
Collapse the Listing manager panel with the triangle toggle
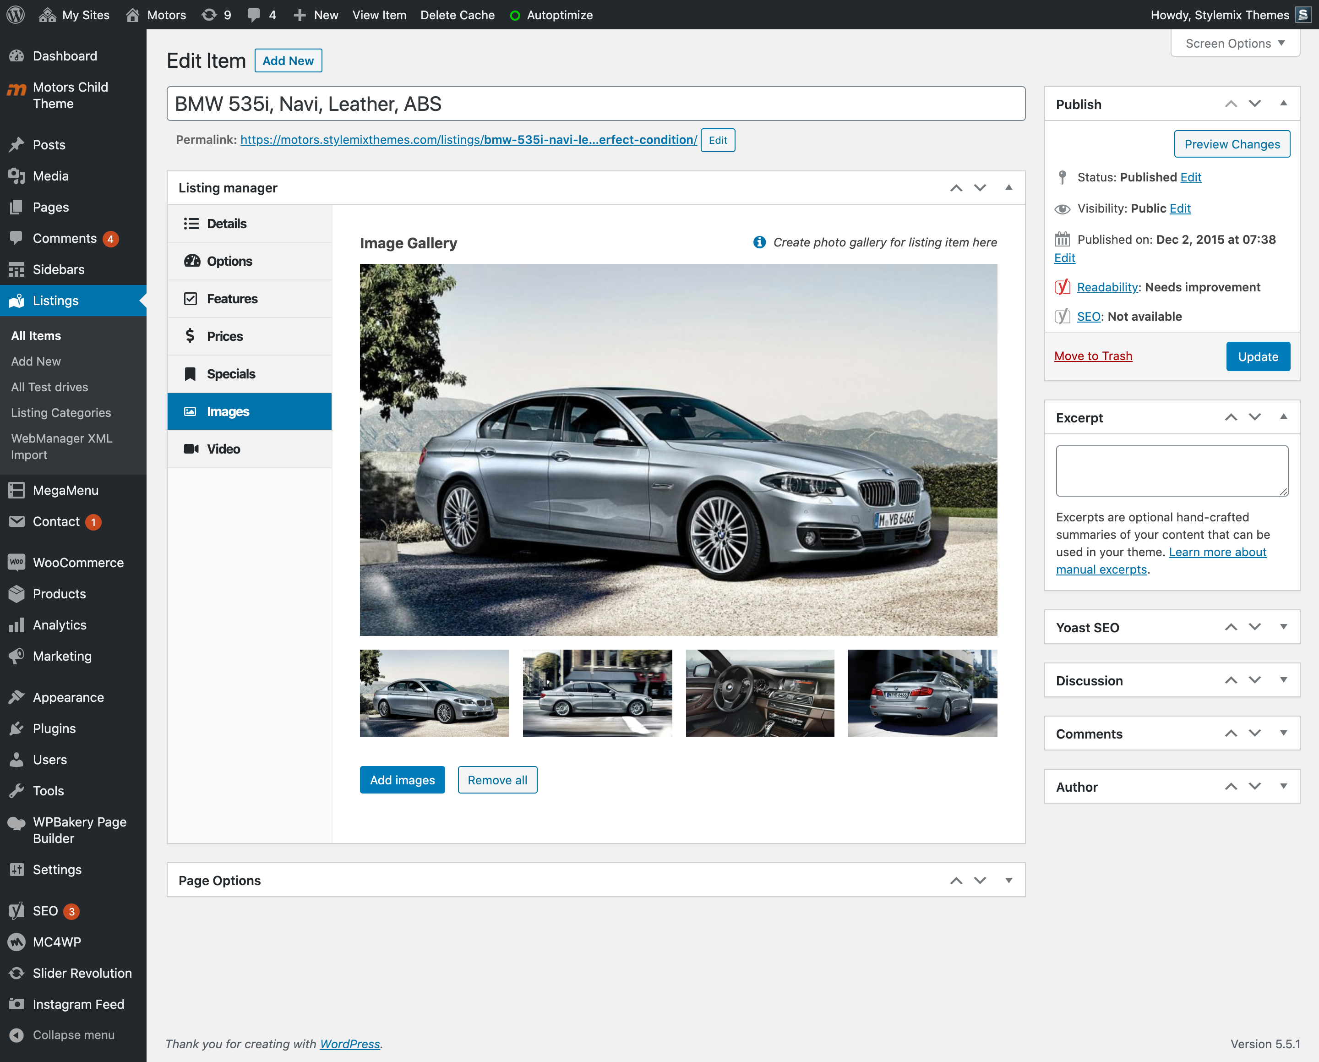point(1009,187)
